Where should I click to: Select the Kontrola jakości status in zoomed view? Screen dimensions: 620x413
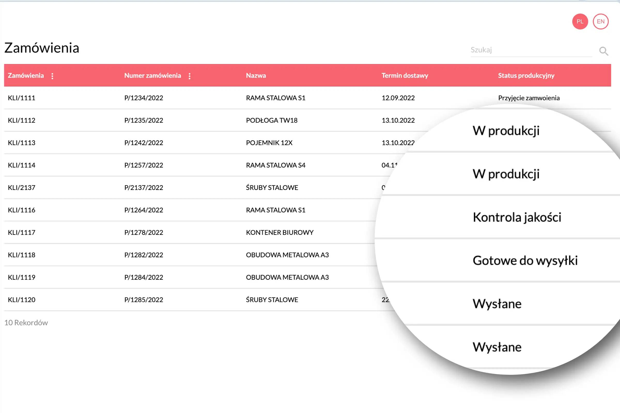[x=517, y=217]
